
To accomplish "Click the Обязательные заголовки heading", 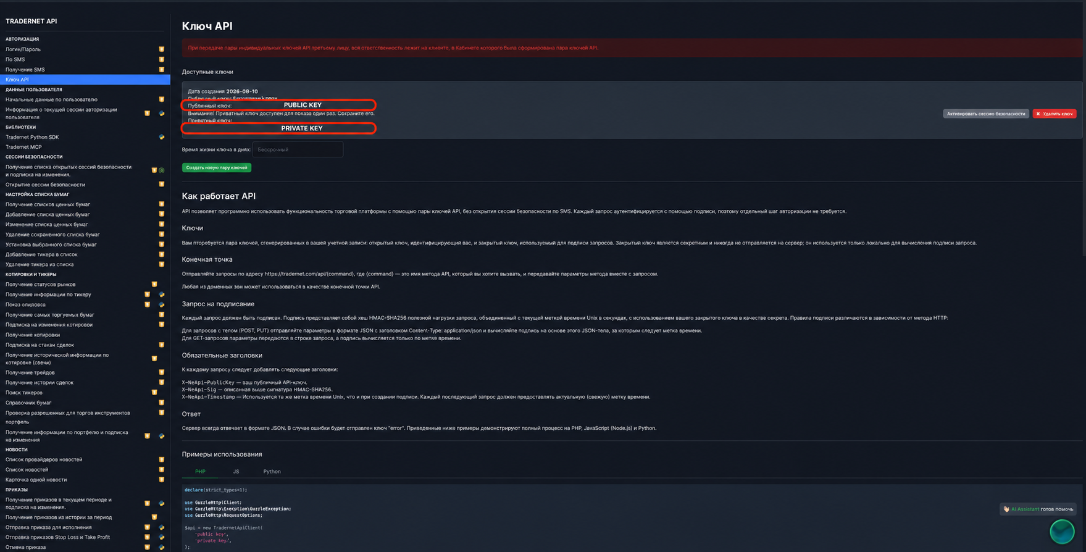I will coord(222,356).
